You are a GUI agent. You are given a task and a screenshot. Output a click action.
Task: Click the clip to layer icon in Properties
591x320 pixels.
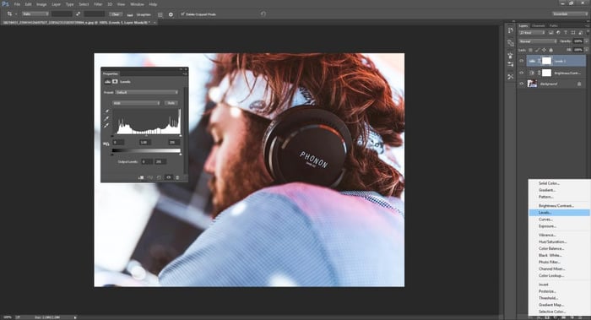coord(141,177)
